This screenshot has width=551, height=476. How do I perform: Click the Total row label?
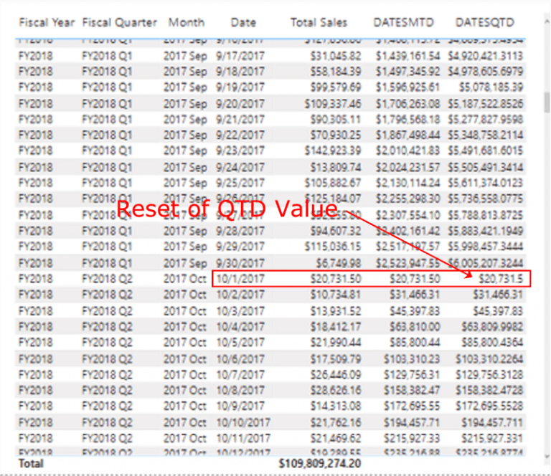(x=31, y=463)
